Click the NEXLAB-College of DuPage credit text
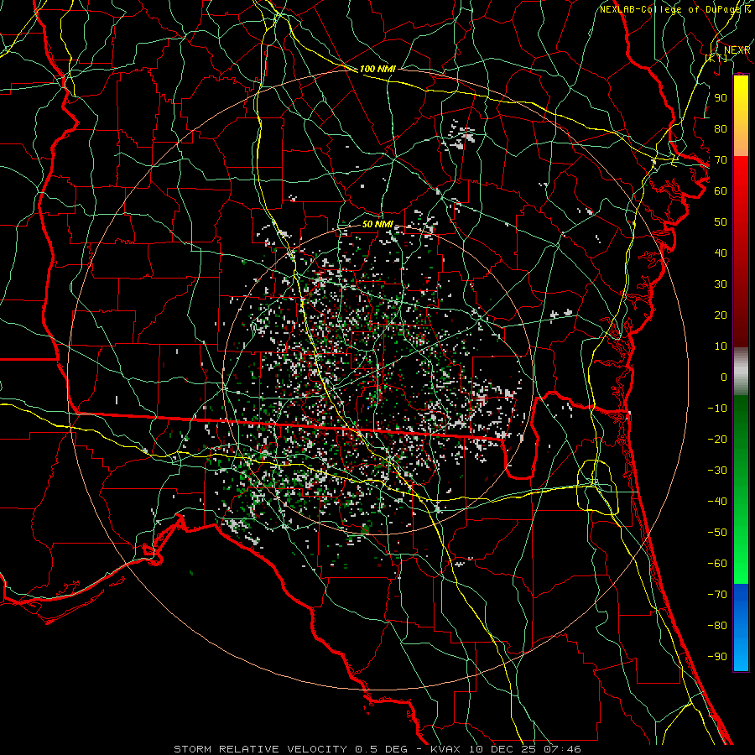The image size is (755, 755). [x=674, y=9]
